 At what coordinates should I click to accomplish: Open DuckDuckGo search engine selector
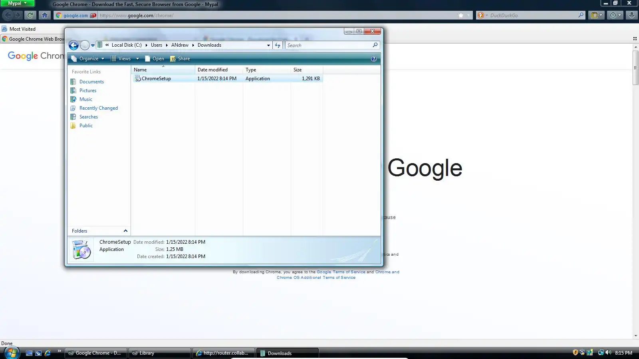(x=482, y=16)
